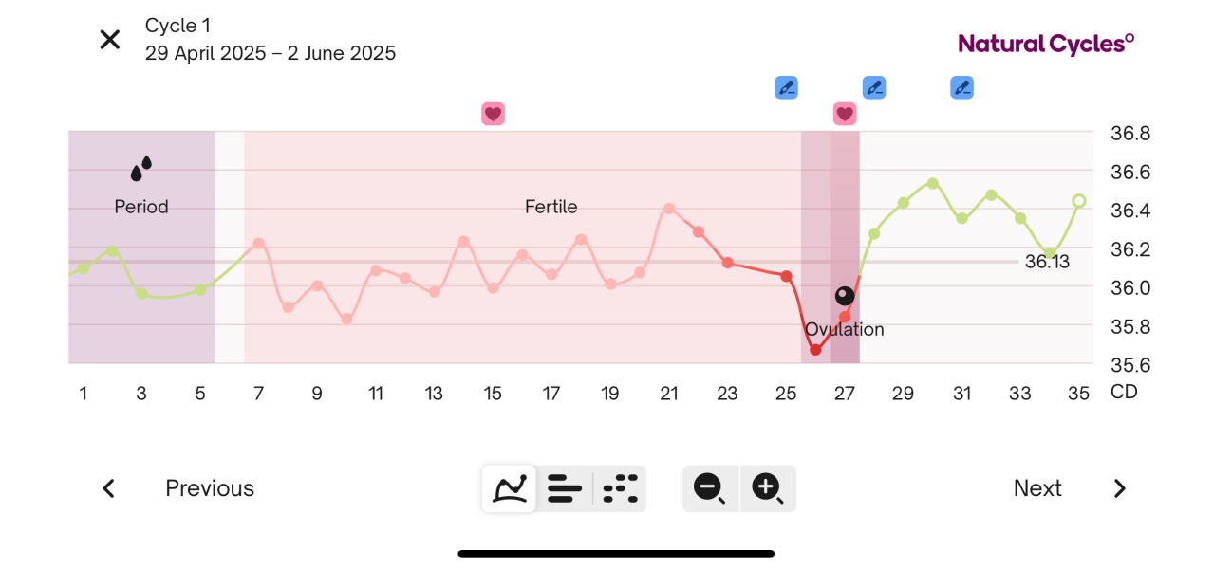Click the heart icon above day 27

pos(845,114)
